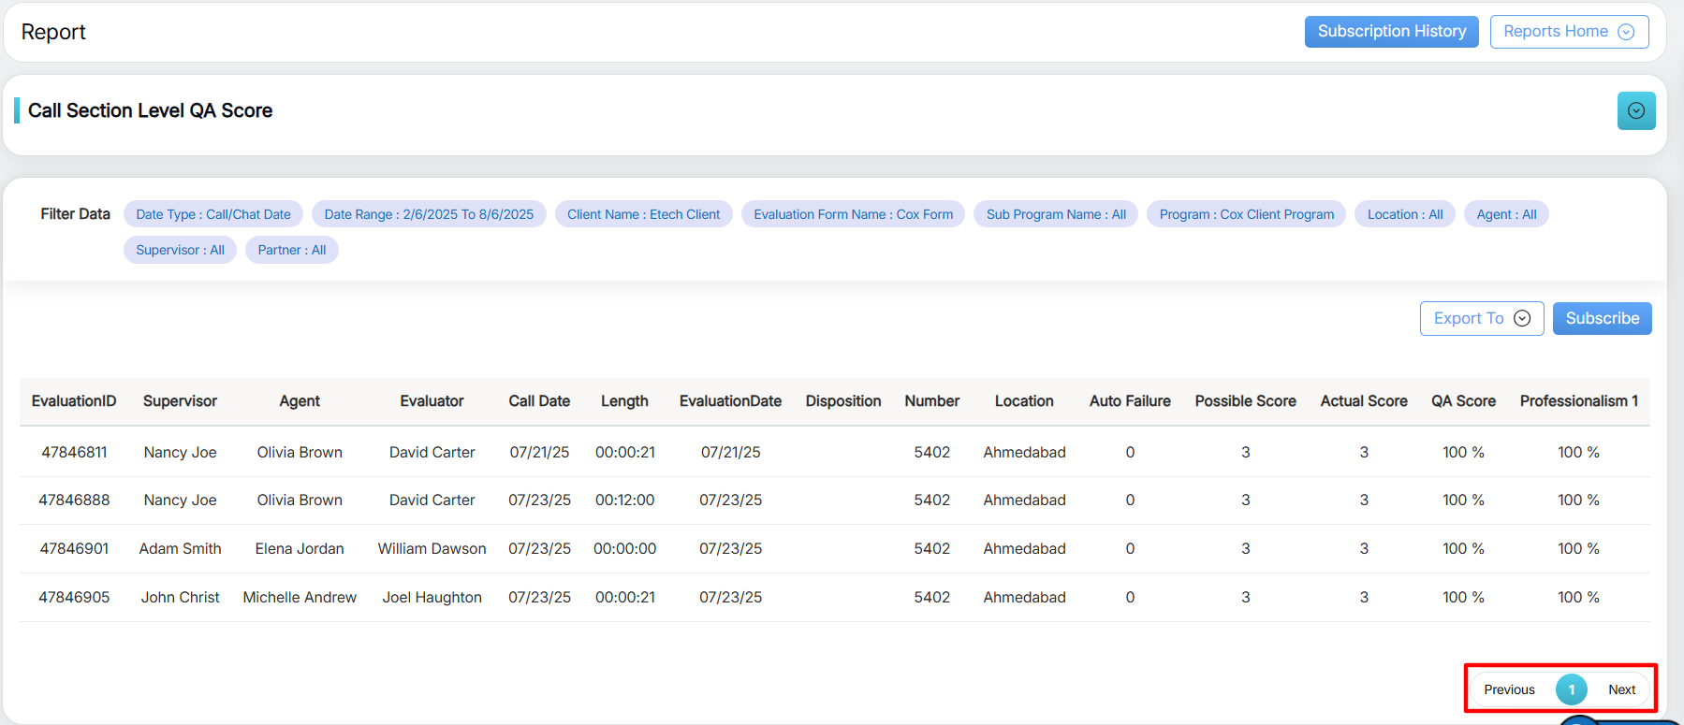Click the Auto Failure column header
1684x725 pixels.
coord(1129,401)
